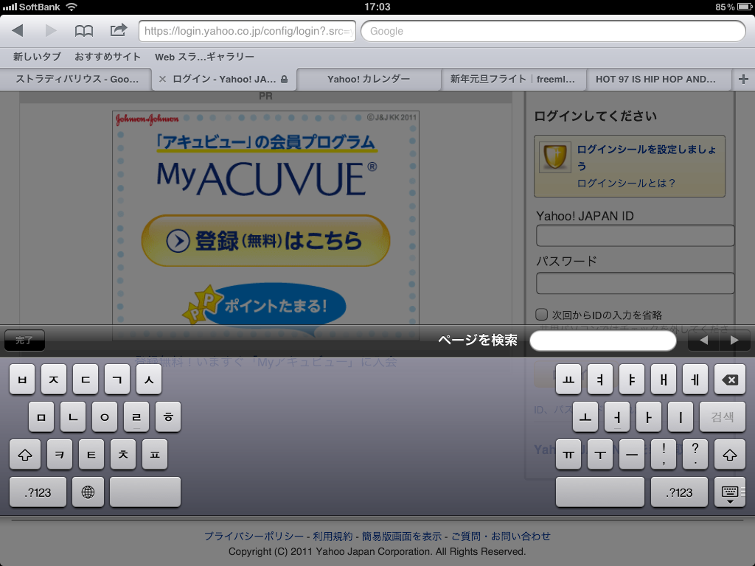
Task: Tap the ㅛ vowel key
Action: click(x=568, y=380)
